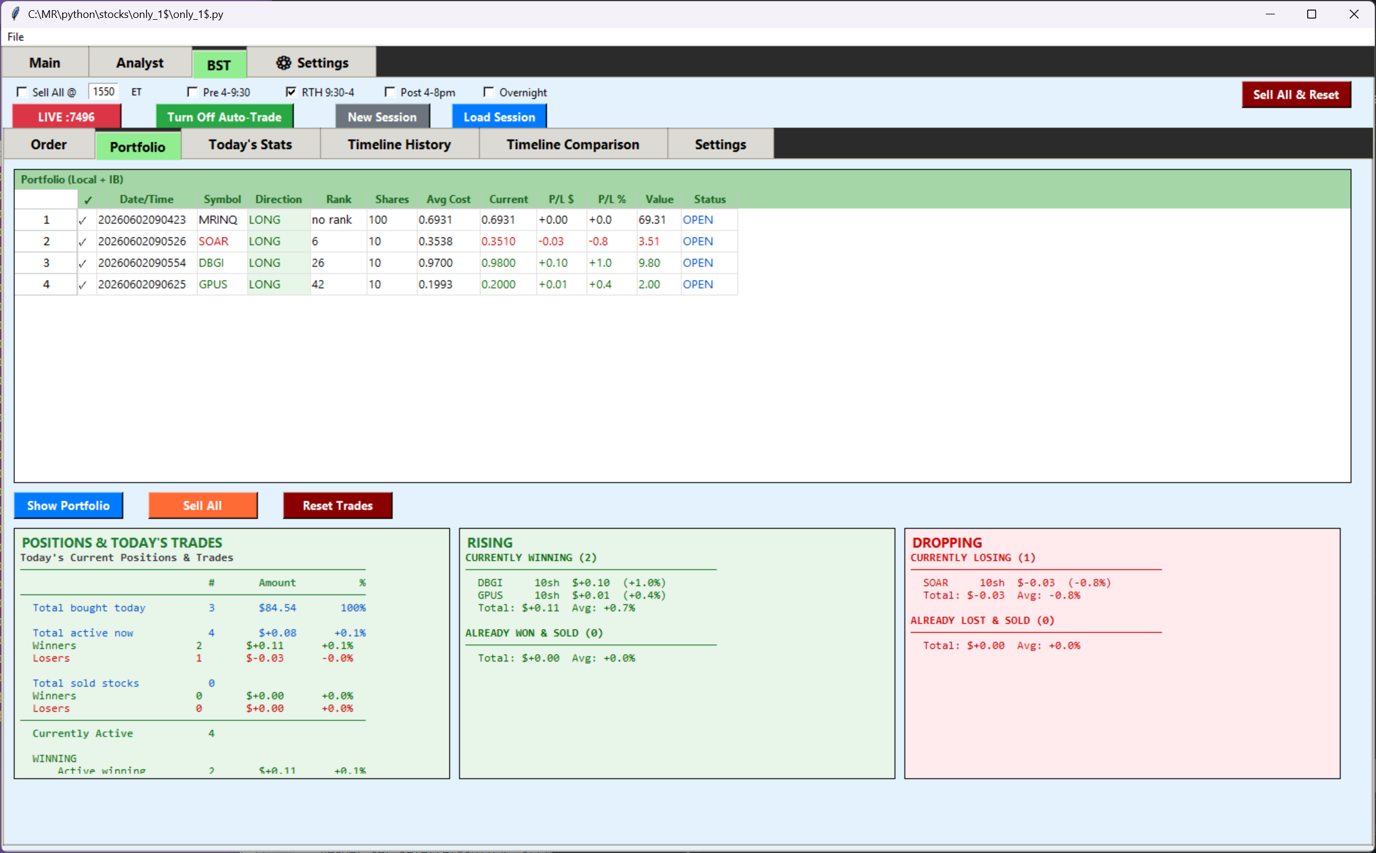Uncheck the RTH 9:30-4 checkbox
Image resolution: width=1376 pixels, height=853 pixels.
291,92
